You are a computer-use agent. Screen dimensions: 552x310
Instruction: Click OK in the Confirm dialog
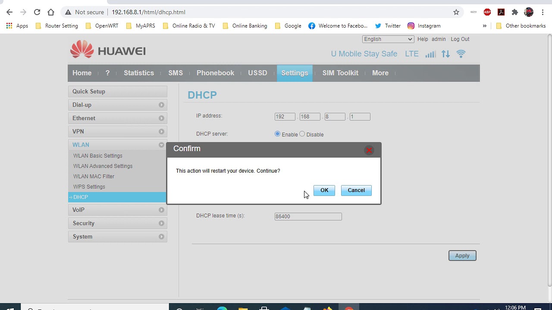[324, 190]
